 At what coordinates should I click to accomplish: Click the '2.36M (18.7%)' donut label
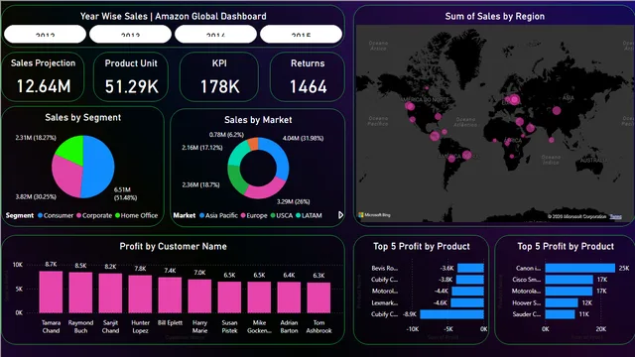[x=200, y=184]
